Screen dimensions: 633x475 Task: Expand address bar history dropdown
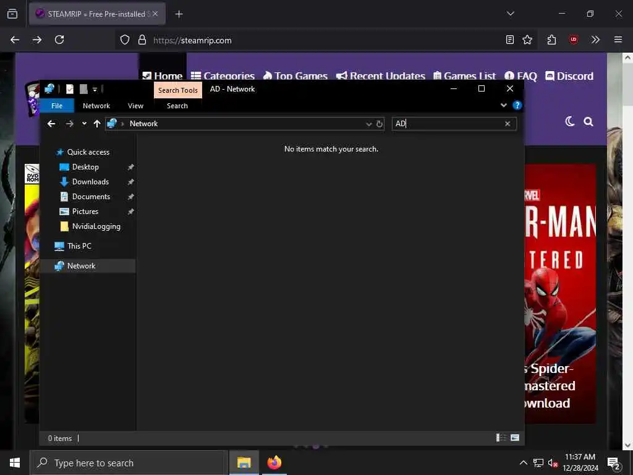[368, 124]
